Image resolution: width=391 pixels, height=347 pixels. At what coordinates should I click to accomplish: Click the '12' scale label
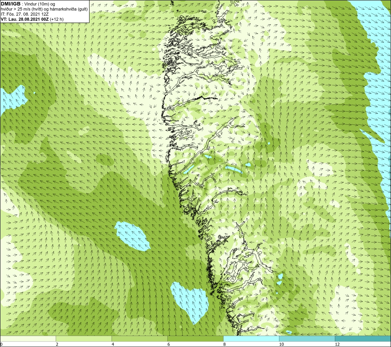[x=337, y=345]
